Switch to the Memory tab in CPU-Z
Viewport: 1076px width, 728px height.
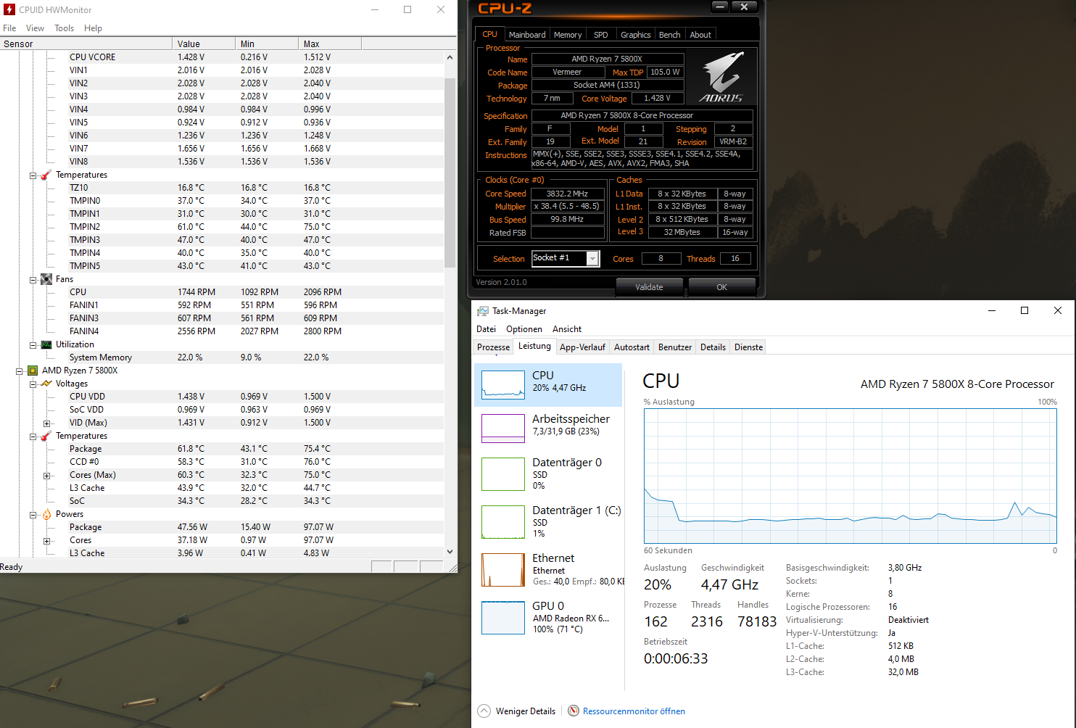point(568,35)
